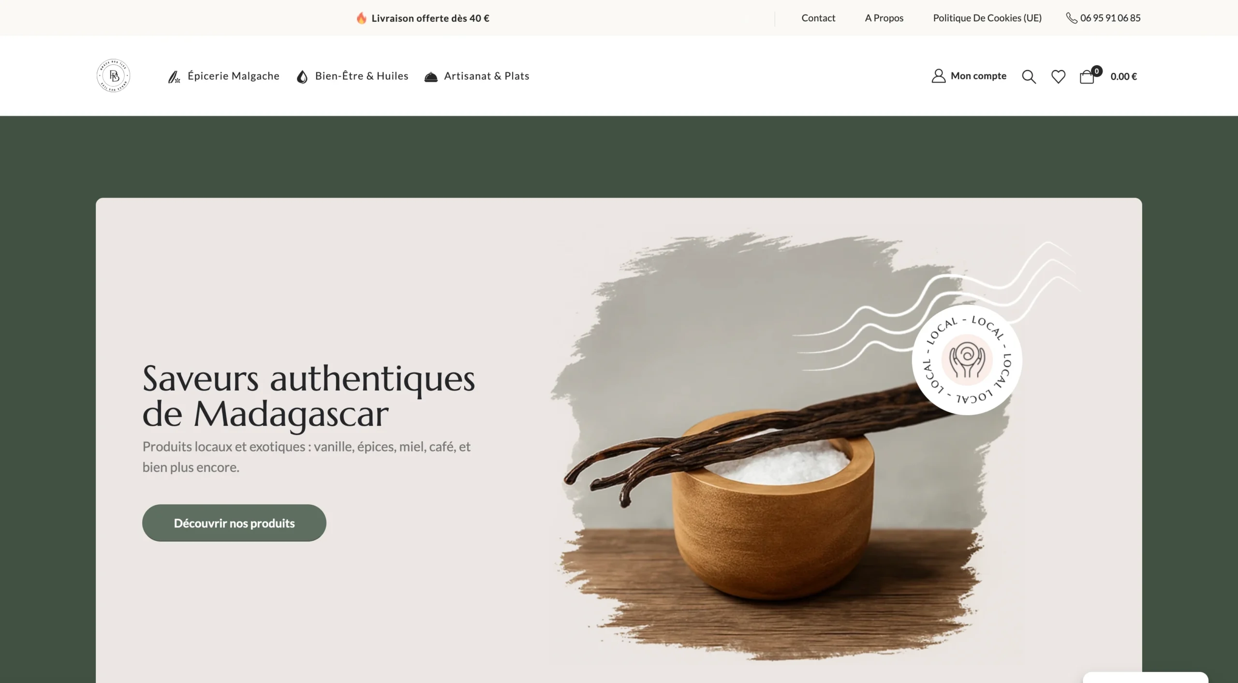Click the phone handset icon
The image size is (1238, 683).
tap(1072, 18)
